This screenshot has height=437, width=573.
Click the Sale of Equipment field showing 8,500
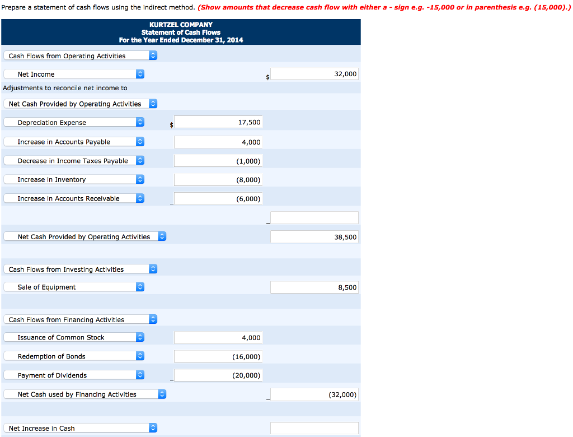[314, 287]
